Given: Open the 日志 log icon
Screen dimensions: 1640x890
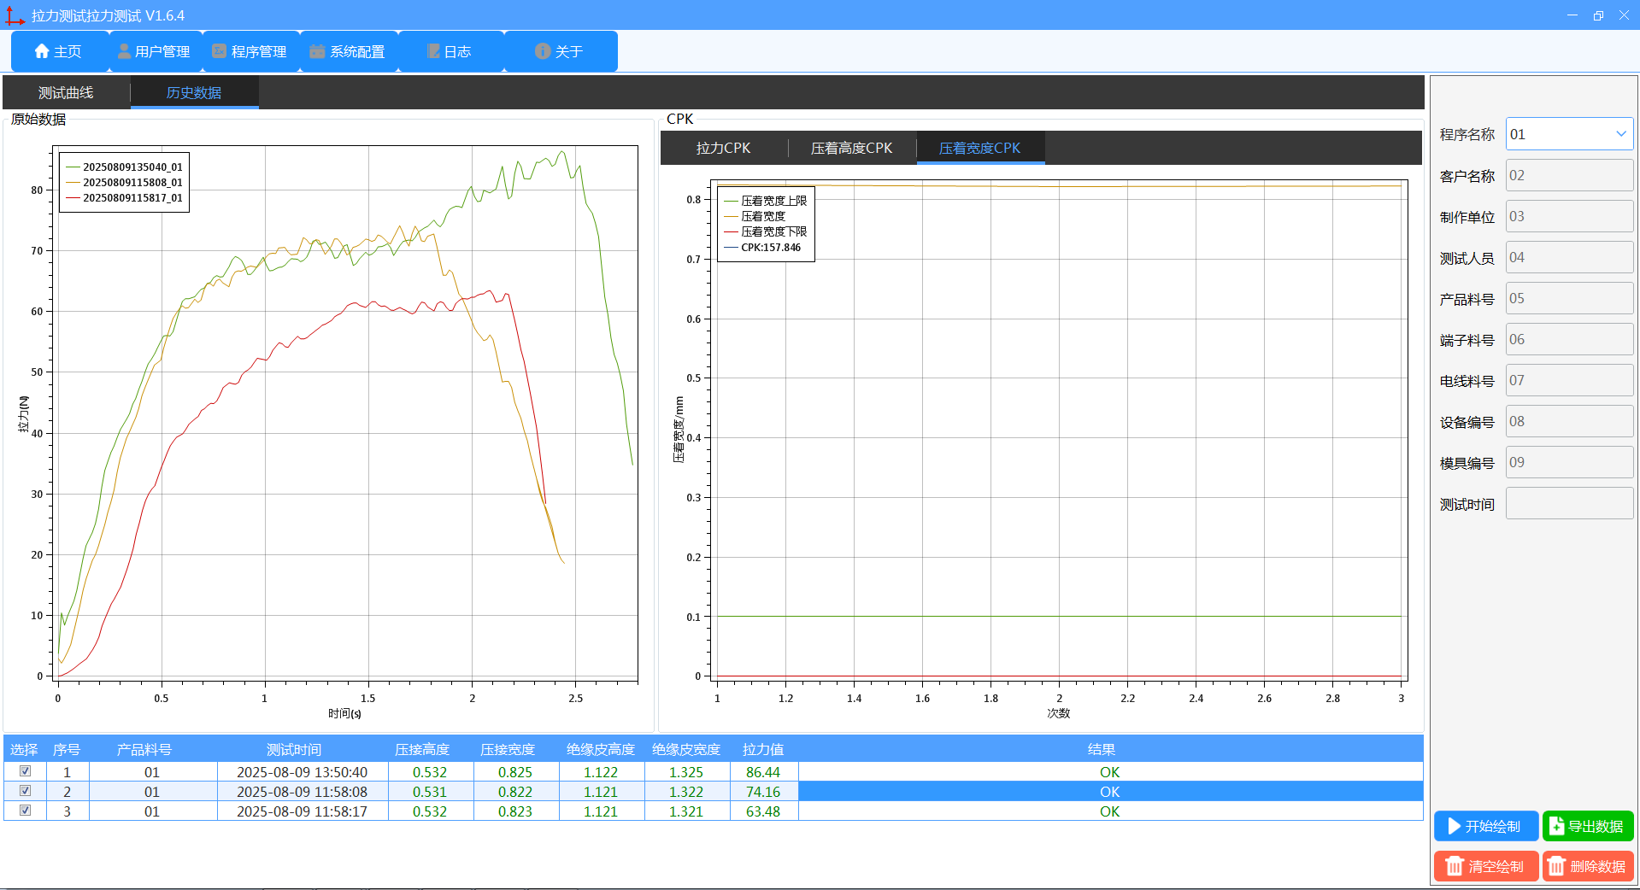Looking at the screenshot, I should click(433, 51).
